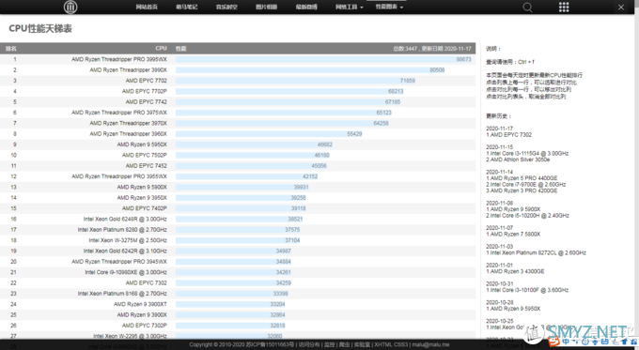Click the Sogou voice input microphone icon
The width and height of the screenshot is (639, 350).
click(595, 342)
